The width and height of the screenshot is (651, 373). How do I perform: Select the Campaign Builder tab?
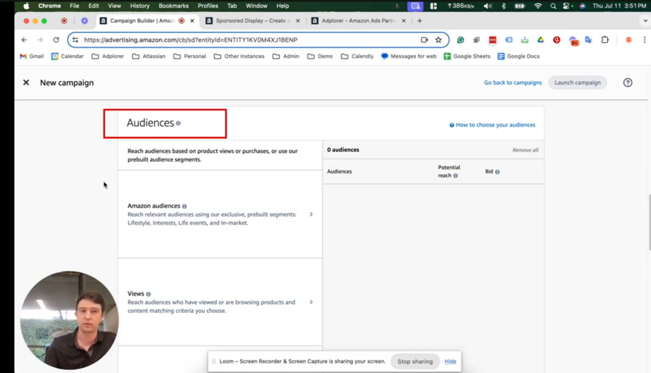coord(142,21)
